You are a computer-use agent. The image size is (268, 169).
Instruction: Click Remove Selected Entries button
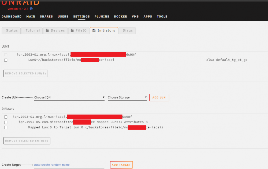coord(27,141)
